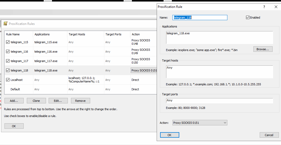
Task: Select the telegram_115 rule name
Action: click(19, 42)
